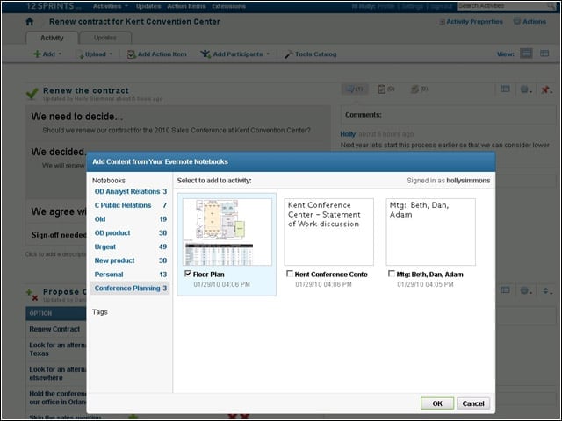Viewport: 562px width, 421px height.
Task: Click hollysimmons signed-in username
Action: coord(468,181)
